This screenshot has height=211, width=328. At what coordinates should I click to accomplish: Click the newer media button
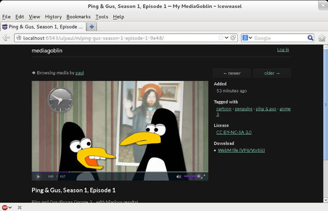pos(232,73)
